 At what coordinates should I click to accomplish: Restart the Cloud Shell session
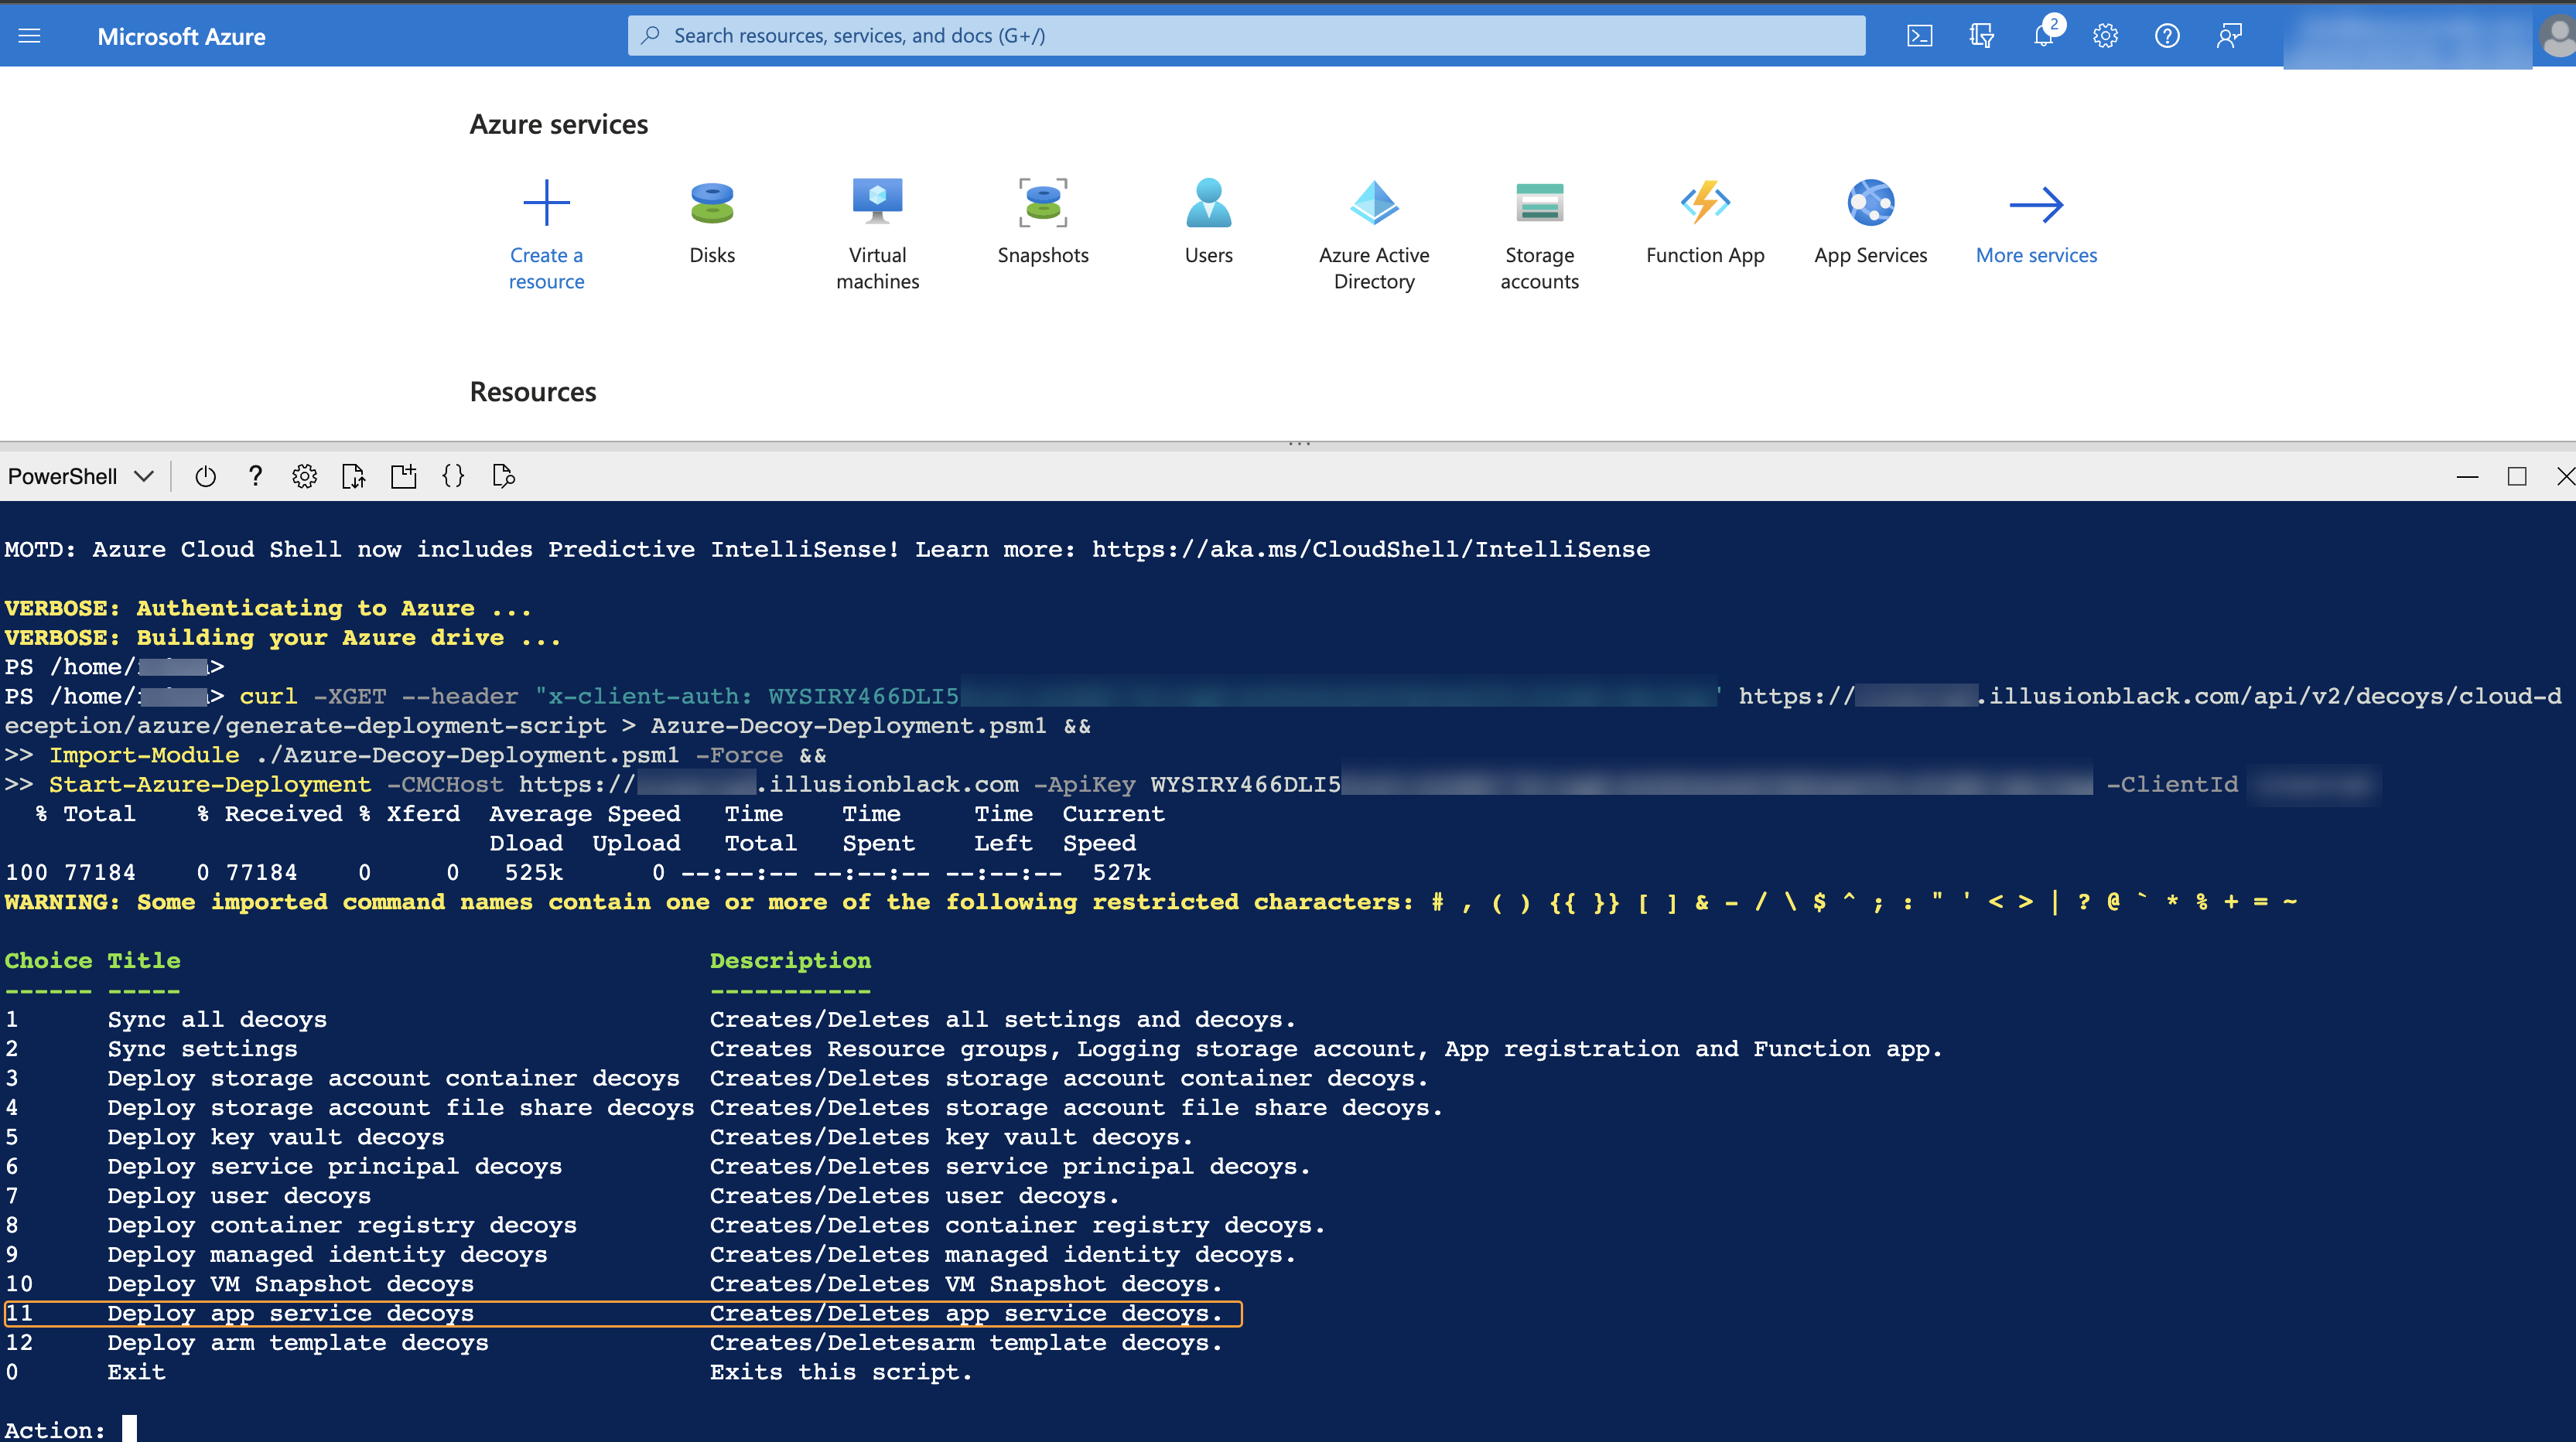coord(205,476)
